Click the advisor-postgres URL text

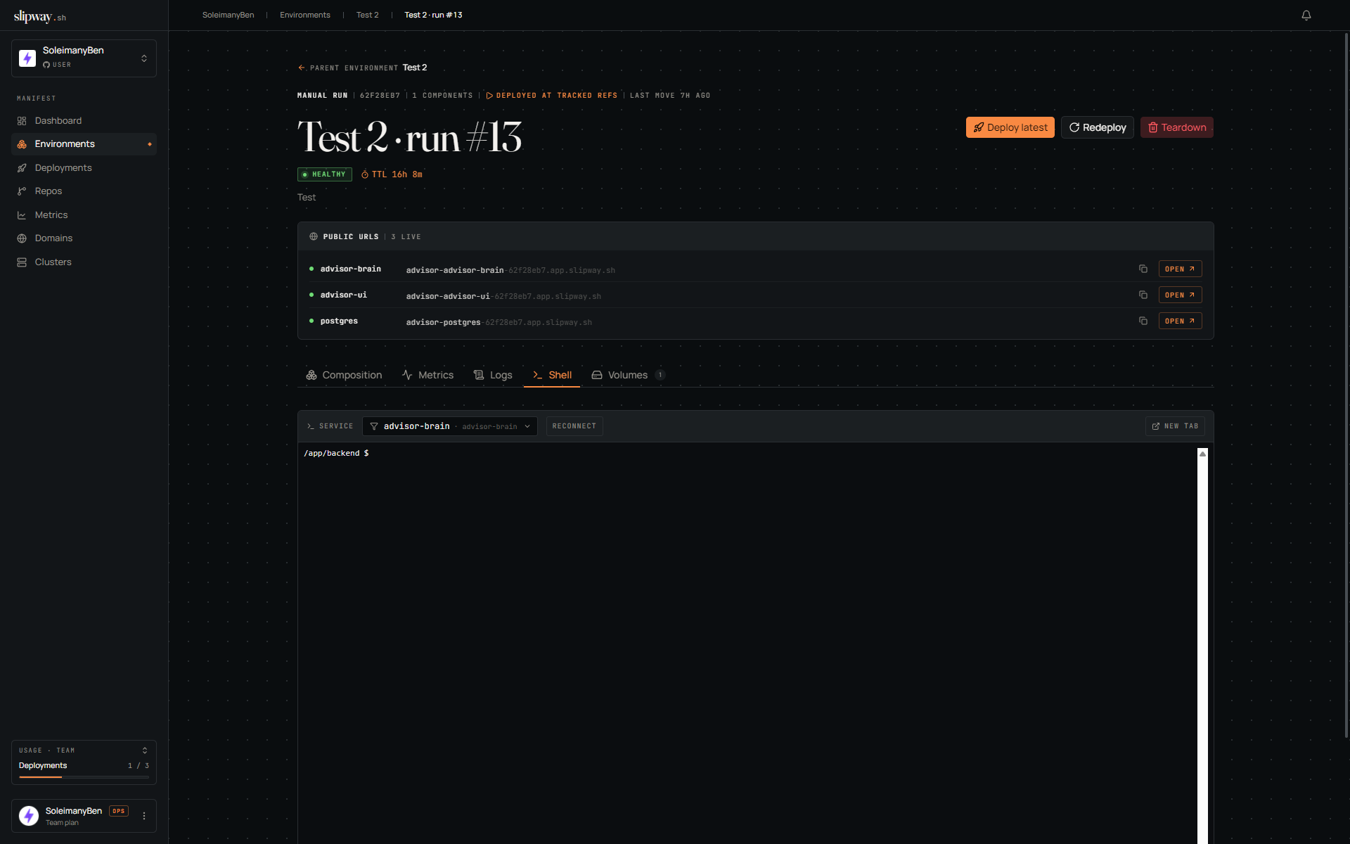[499, 322]
